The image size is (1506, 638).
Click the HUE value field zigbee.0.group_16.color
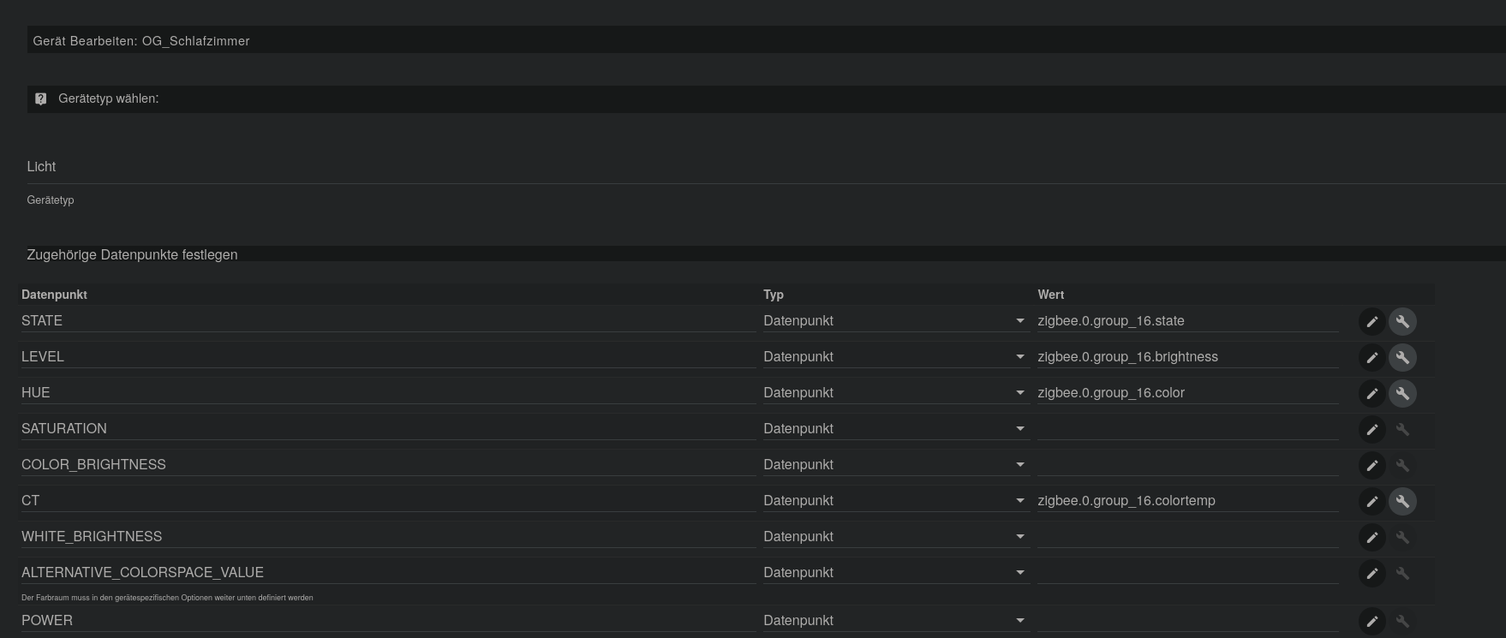1186,393
